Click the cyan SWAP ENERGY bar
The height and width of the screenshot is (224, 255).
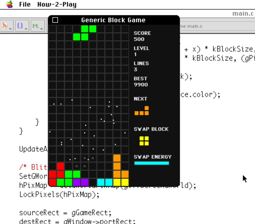pyautogui.click(x=151, y=163)
